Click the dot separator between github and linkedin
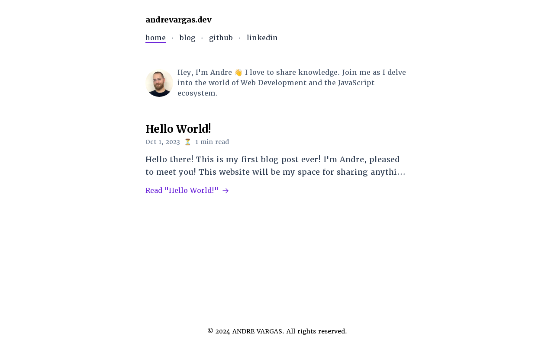This screenshot has height=346, width=554. (240, 38)
